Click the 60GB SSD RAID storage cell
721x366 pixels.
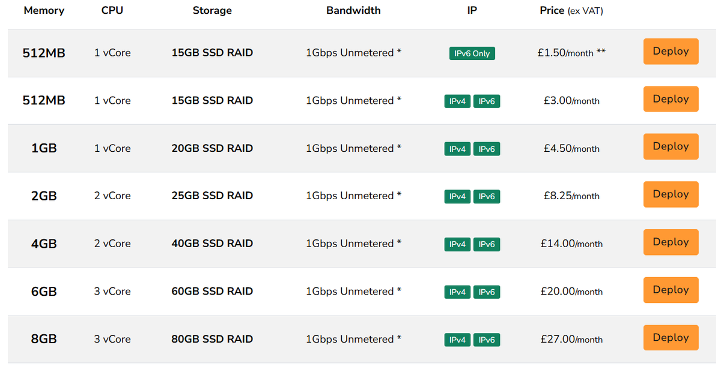[x=212, y=291]
